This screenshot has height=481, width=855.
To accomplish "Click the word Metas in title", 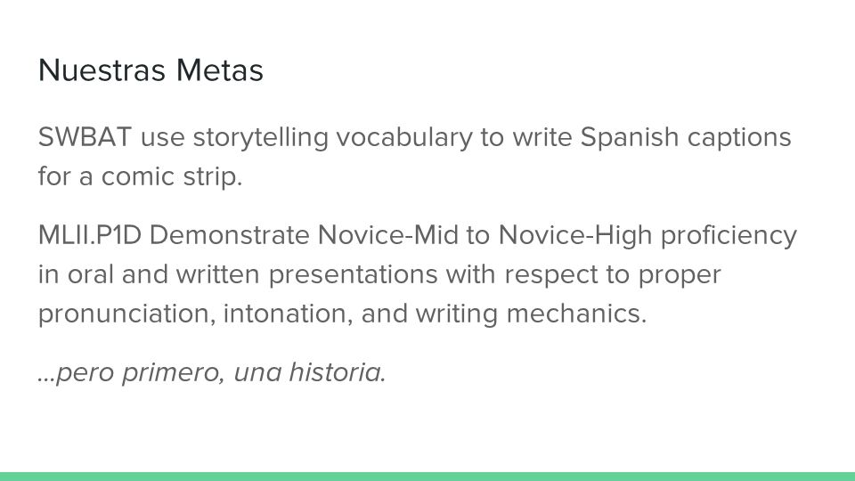I will tap(220, 70).
